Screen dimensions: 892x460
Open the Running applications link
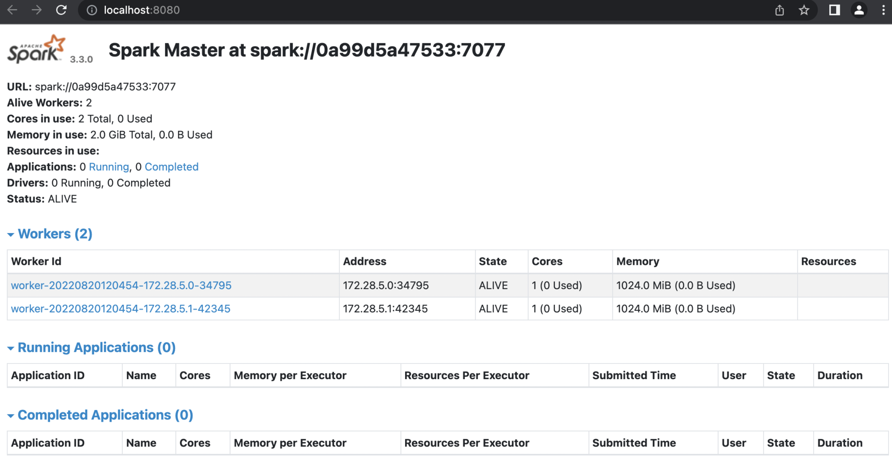[108, 167]
